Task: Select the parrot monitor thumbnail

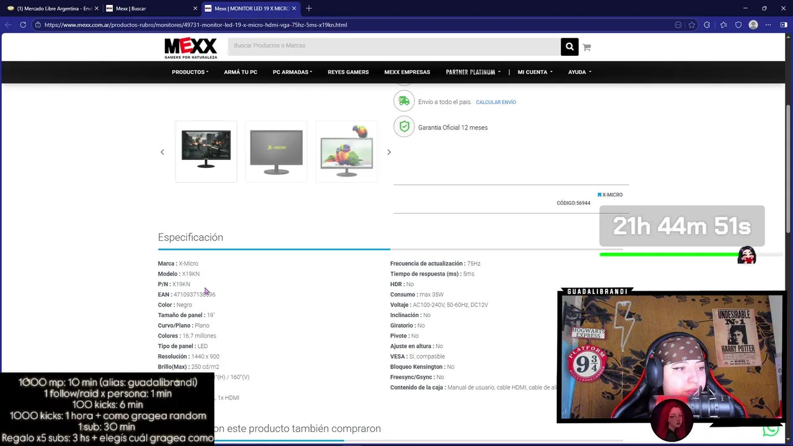Action: (346, 152)
